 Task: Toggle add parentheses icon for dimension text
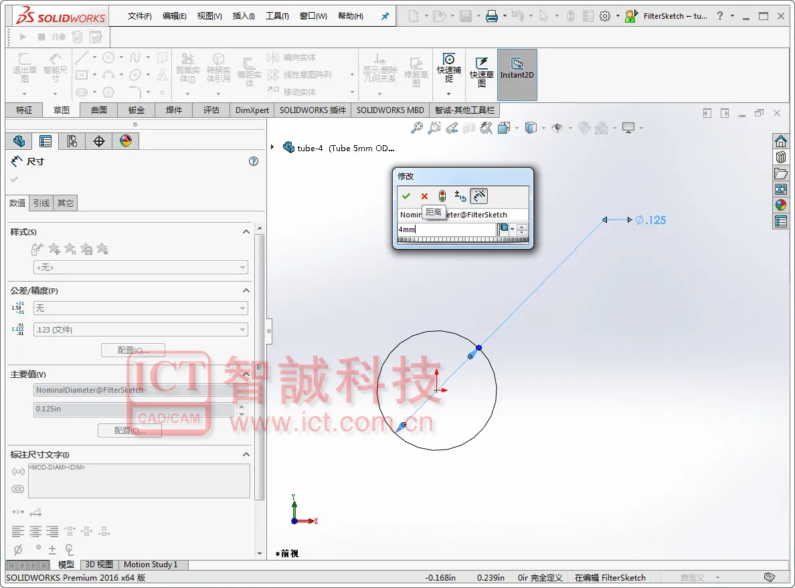[x=18, y=472]
